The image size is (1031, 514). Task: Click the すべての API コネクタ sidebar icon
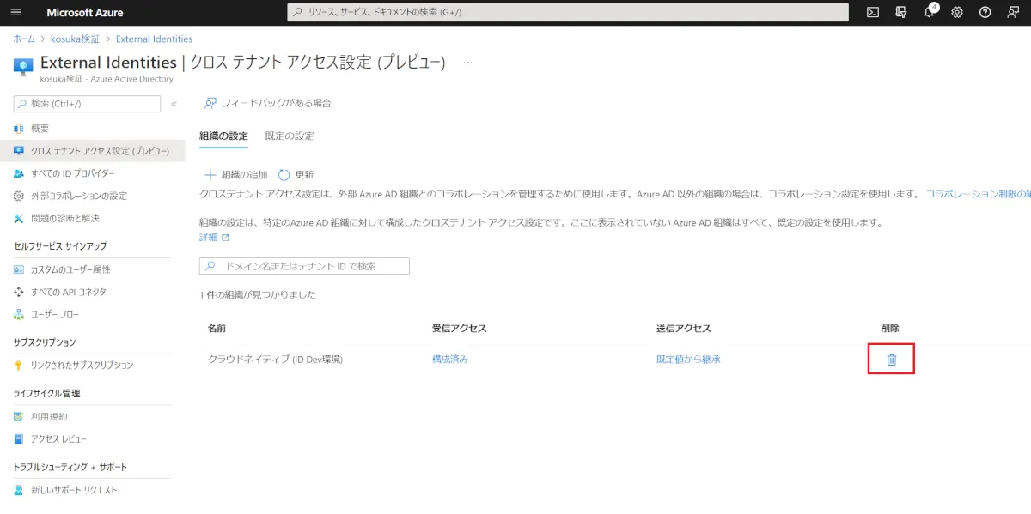pyautogui.click(x=19, y=292)
